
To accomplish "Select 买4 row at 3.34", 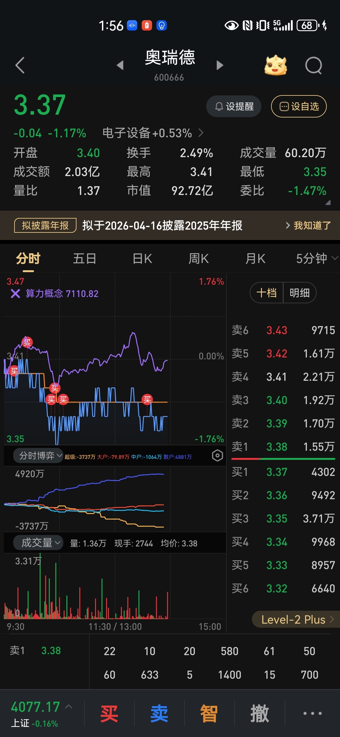I will tap(283, 542).
